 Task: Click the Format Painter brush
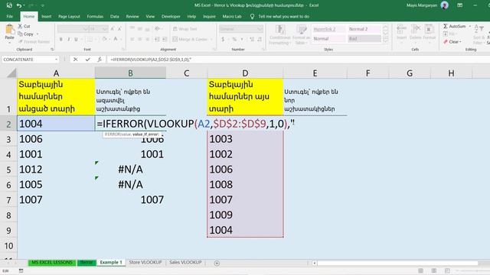[21, 41]
